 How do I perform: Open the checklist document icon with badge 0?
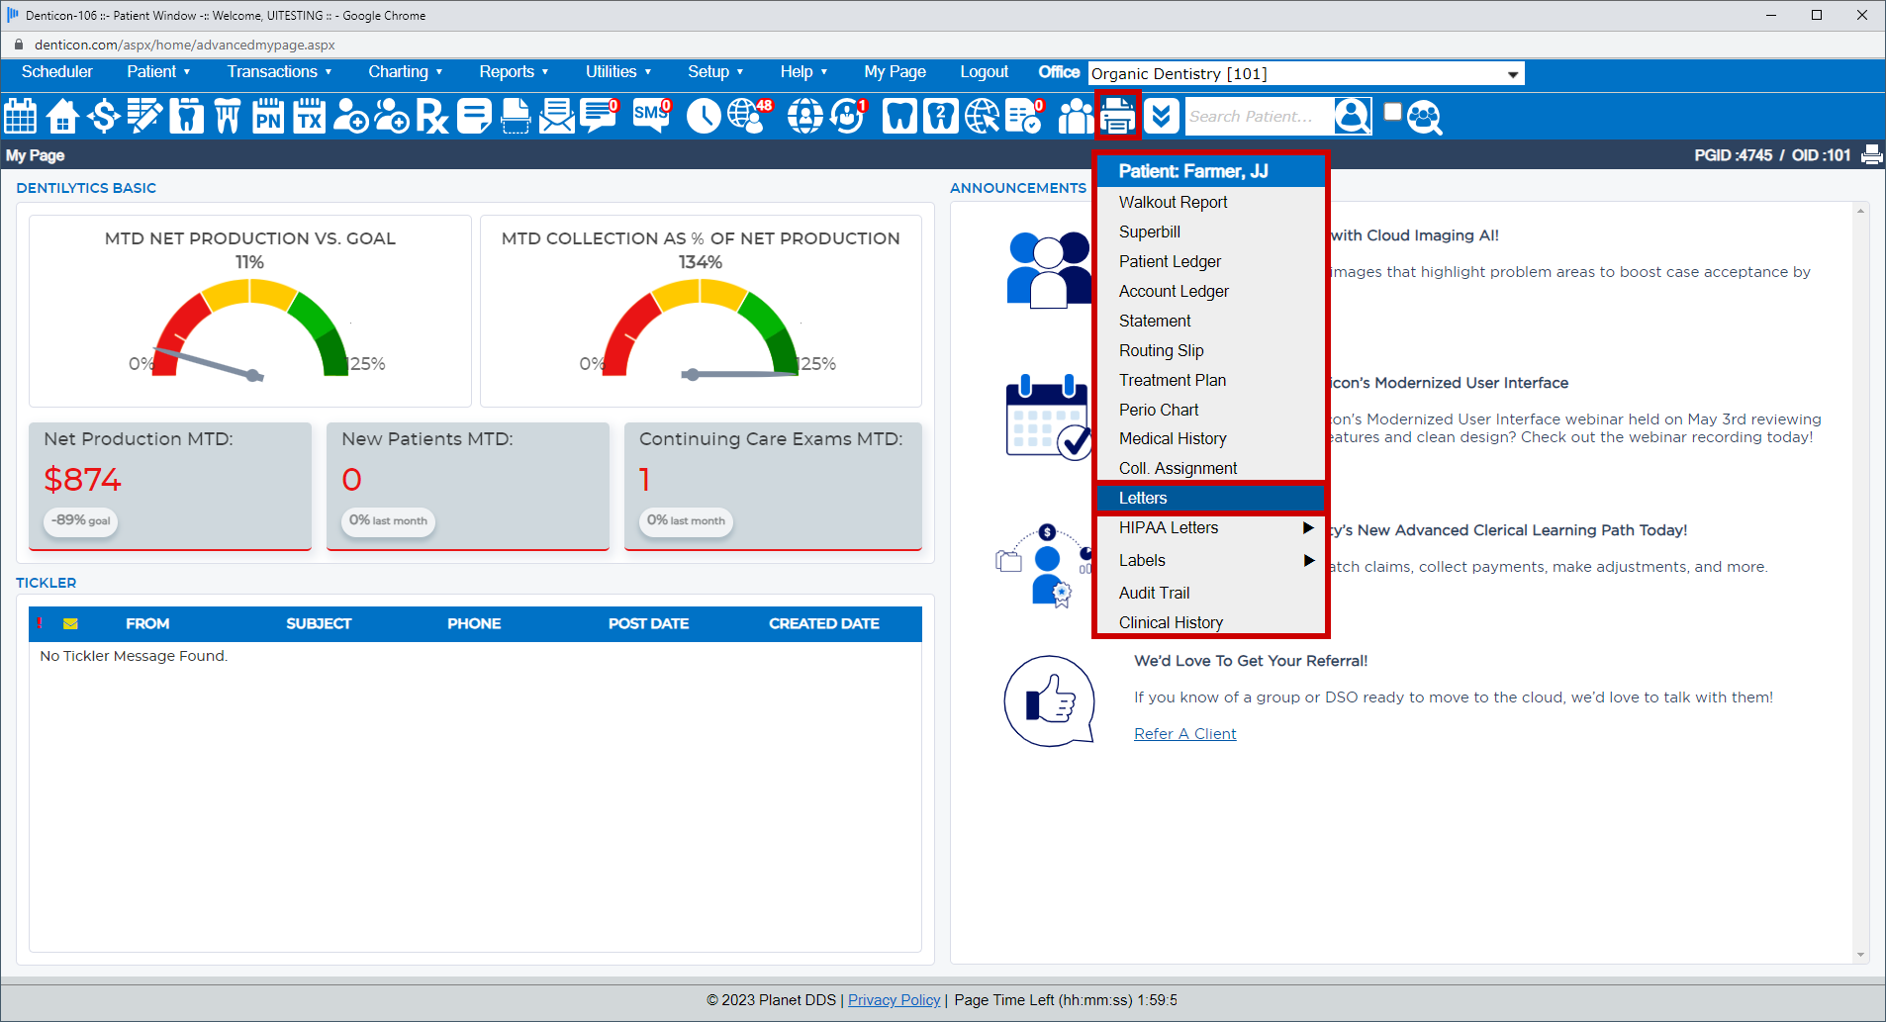(x=1025, y=117)
